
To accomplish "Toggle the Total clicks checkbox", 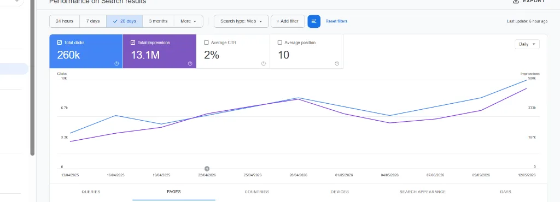I will 60,43.
